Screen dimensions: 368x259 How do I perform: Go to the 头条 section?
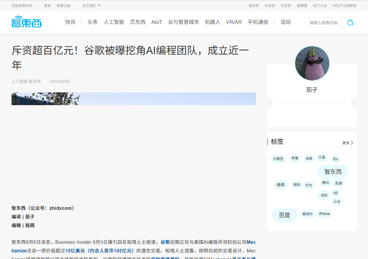click(93, 22)
